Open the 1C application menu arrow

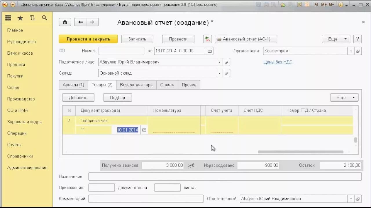[x=12, y=5]
